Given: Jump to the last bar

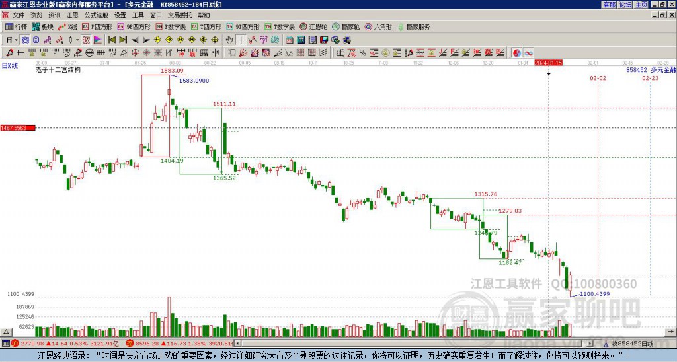Looking at the screenshot, I should tap(123, 40).
